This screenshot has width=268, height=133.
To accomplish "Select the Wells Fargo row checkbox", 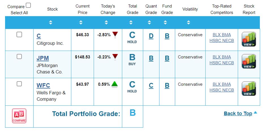I will pos(19,84).
